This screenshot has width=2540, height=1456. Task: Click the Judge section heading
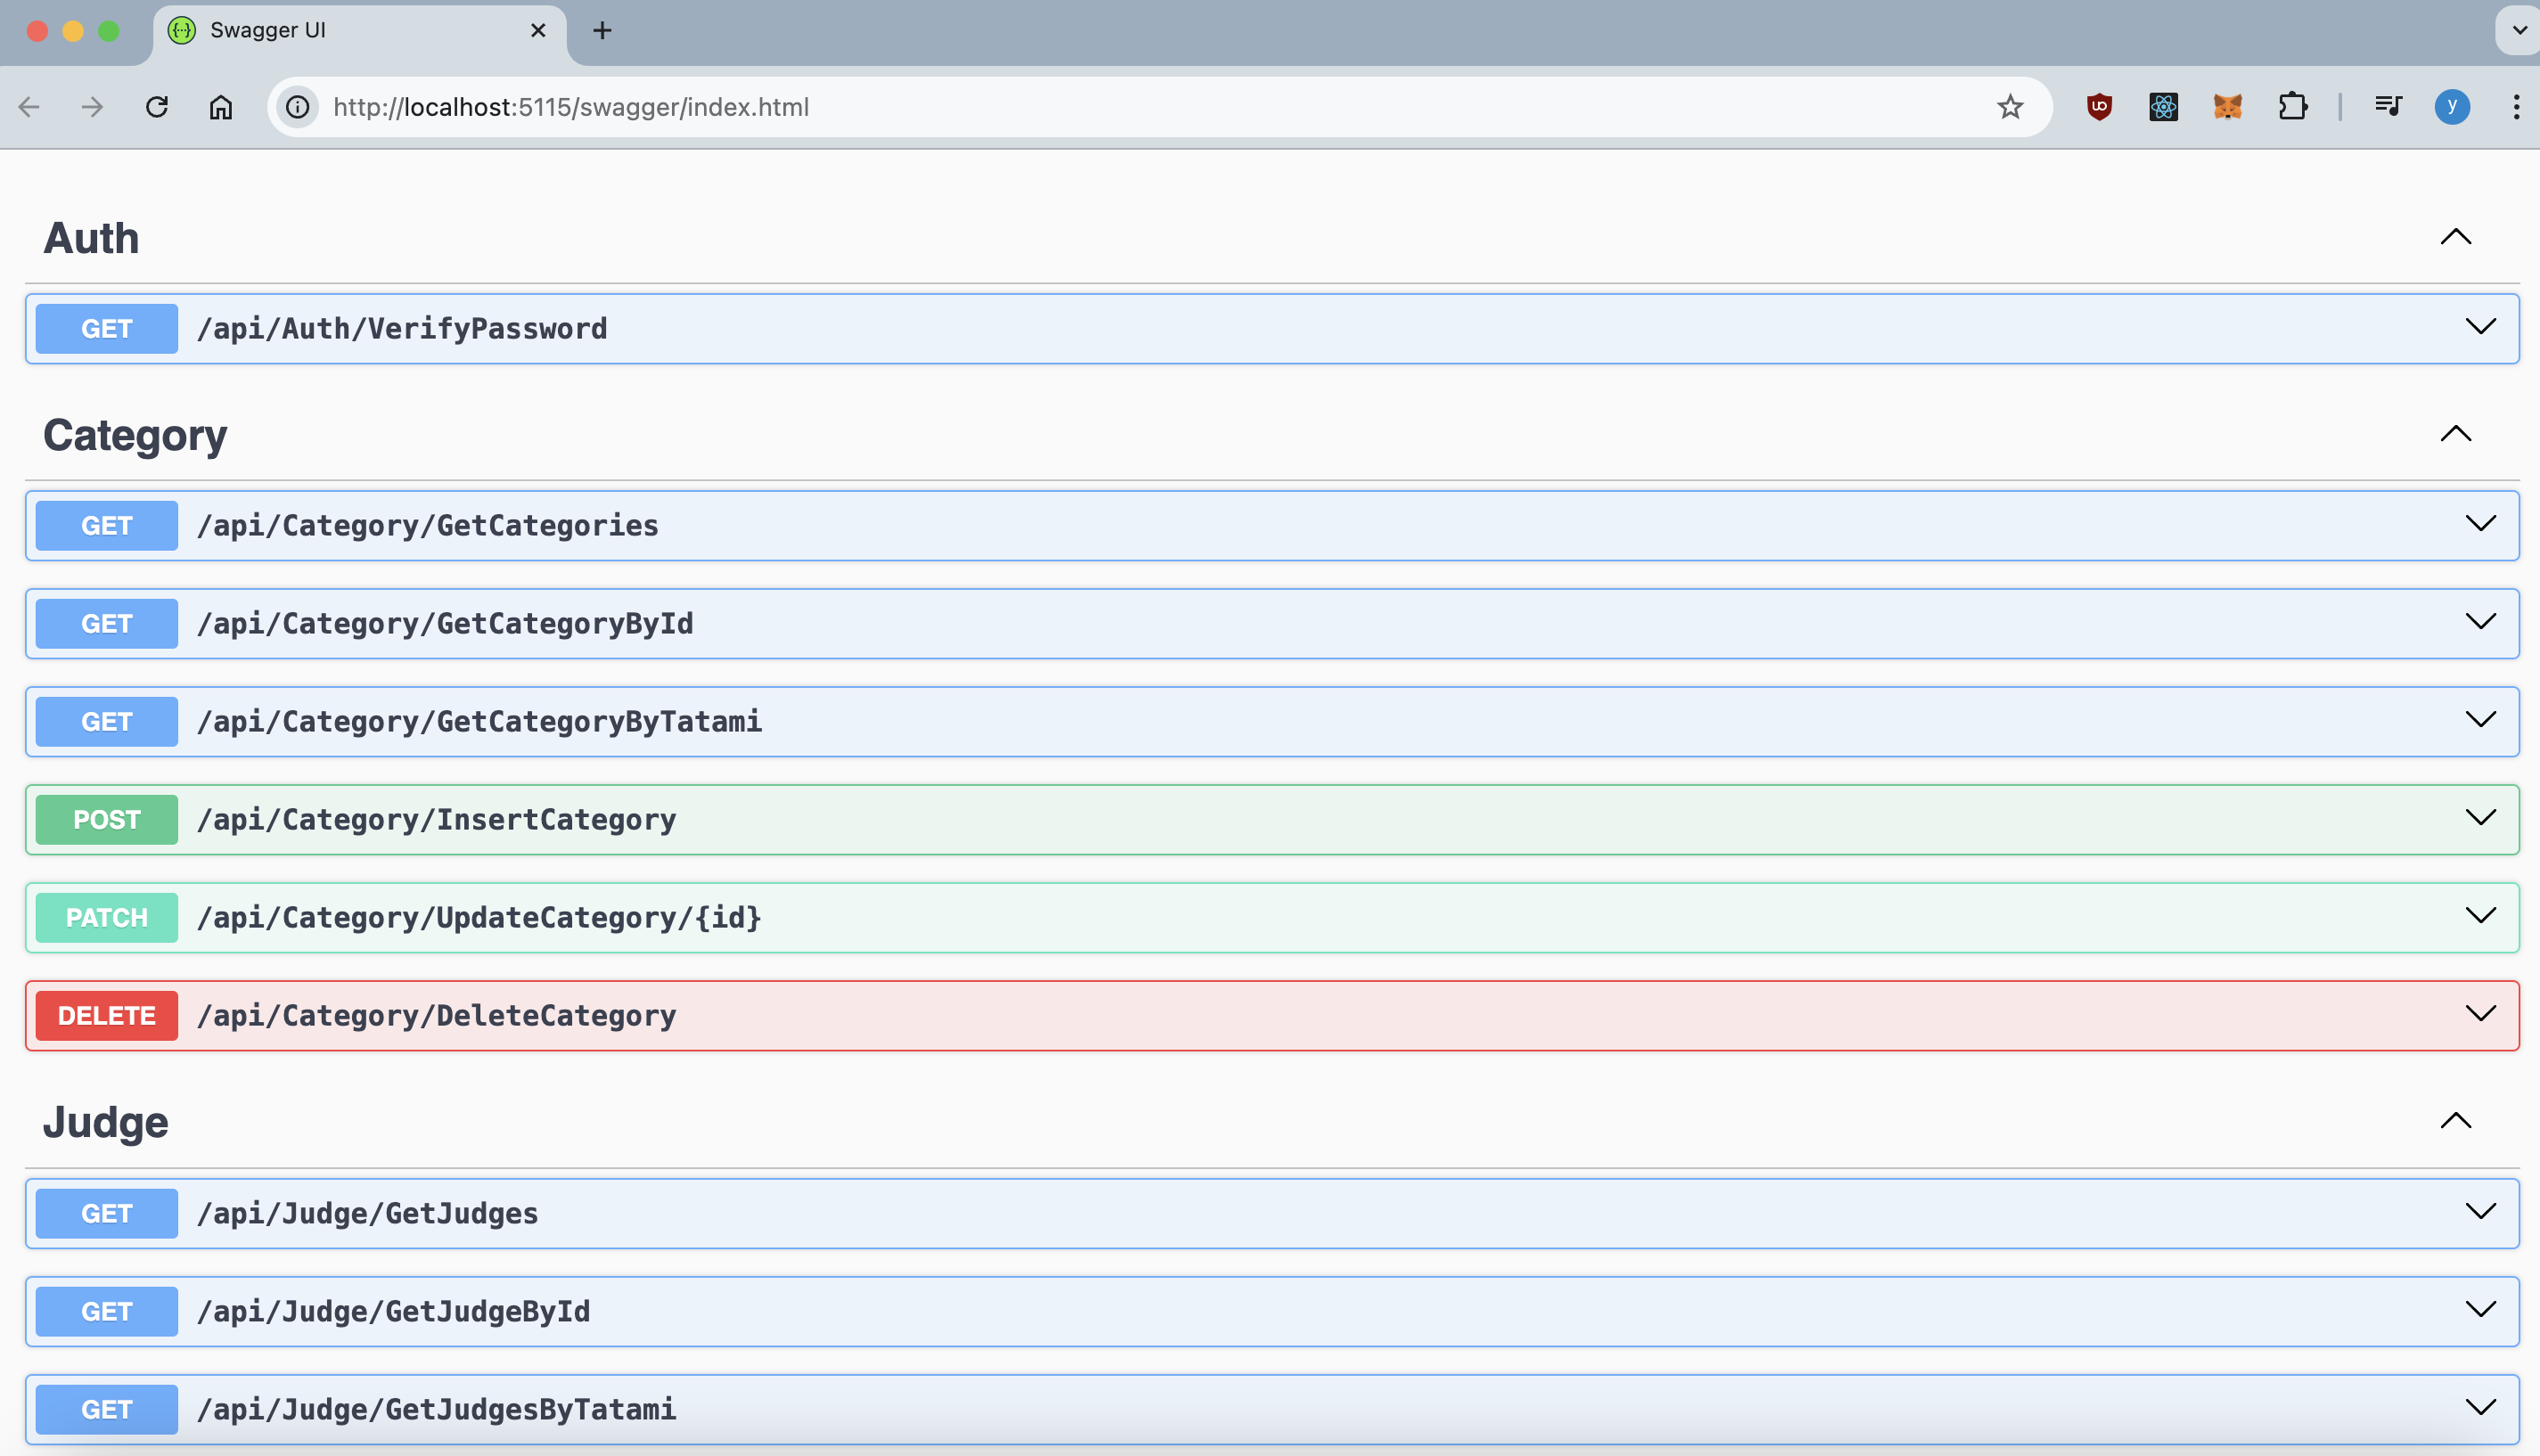(105, 1122)
